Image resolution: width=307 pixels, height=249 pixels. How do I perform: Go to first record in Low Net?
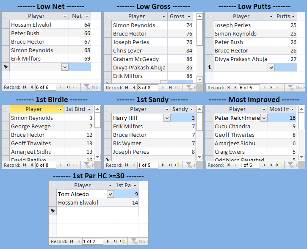25,87
